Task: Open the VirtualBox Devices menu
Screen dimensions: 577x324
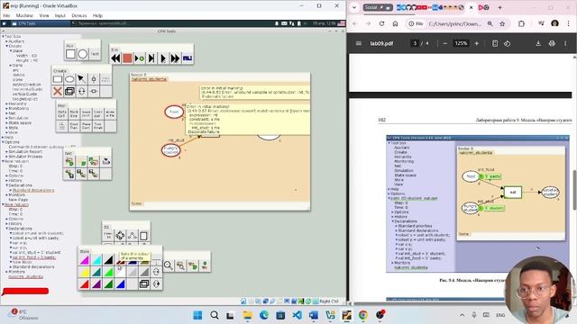Action: [x=79, y=16]
